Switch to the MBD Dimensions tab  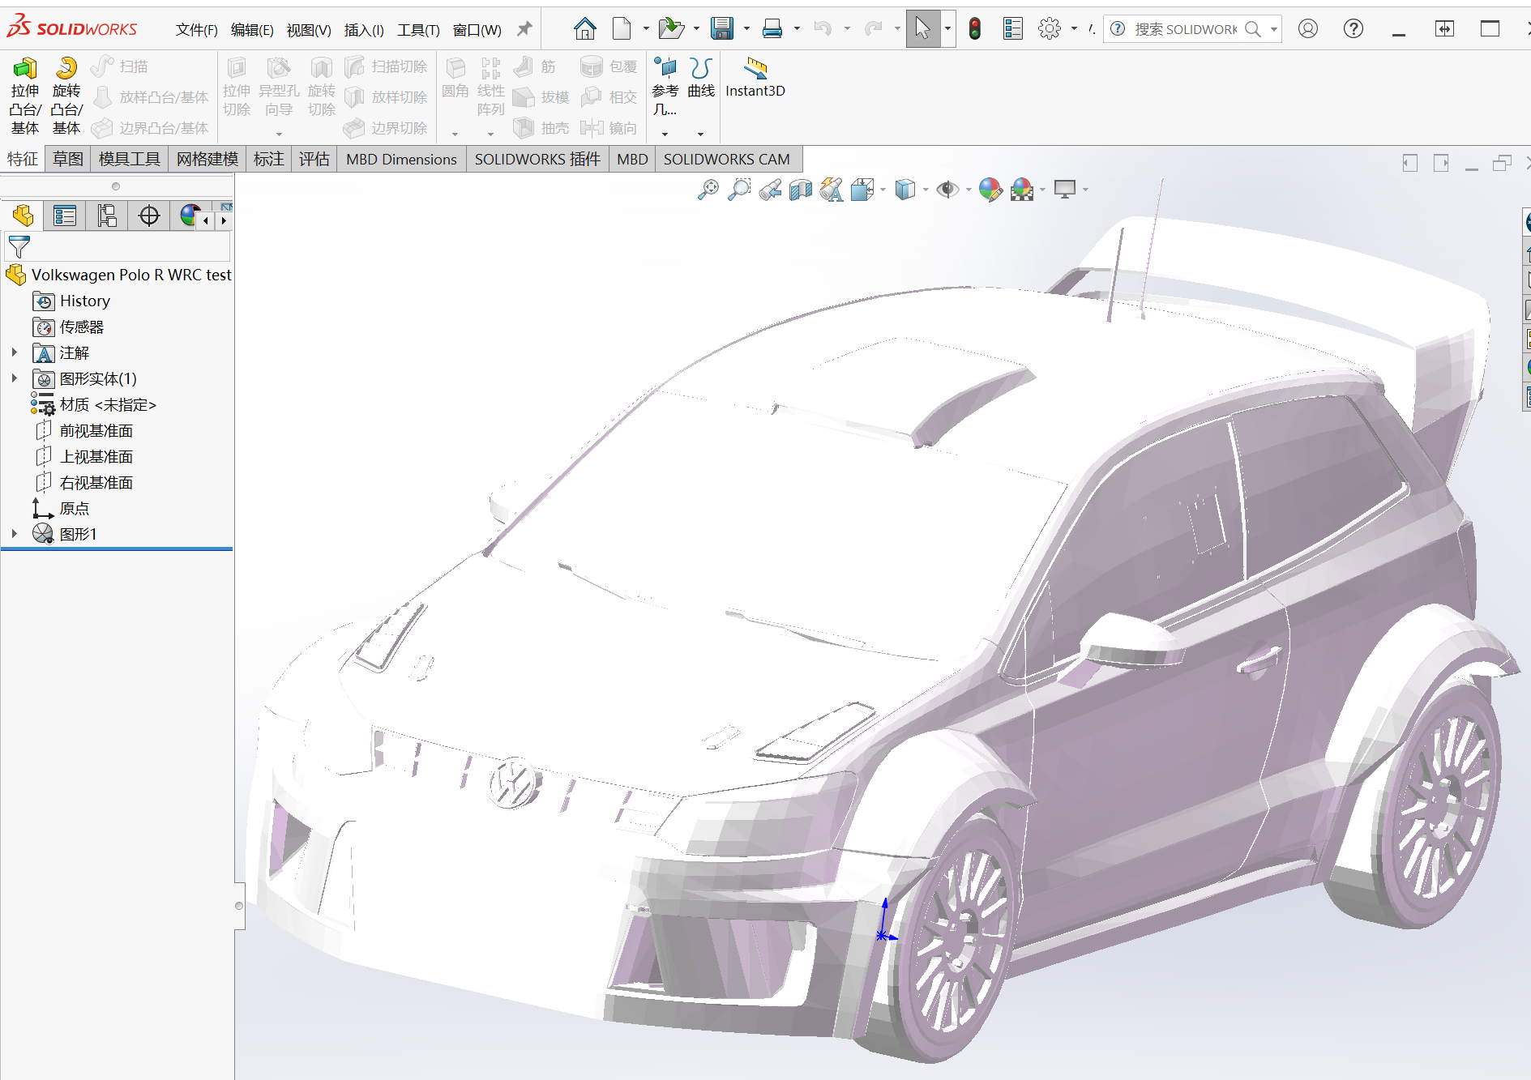(401, 159)
